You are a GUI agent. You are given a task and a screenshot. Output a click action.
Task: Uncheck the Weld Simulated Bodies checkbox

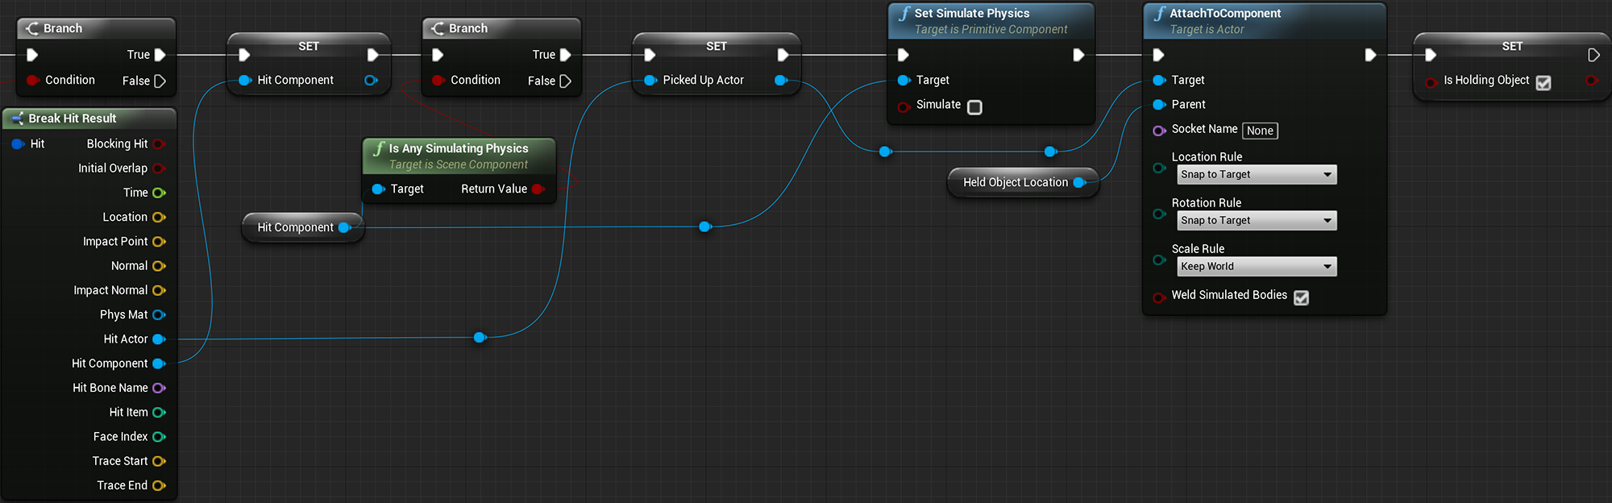[1301, 297]
